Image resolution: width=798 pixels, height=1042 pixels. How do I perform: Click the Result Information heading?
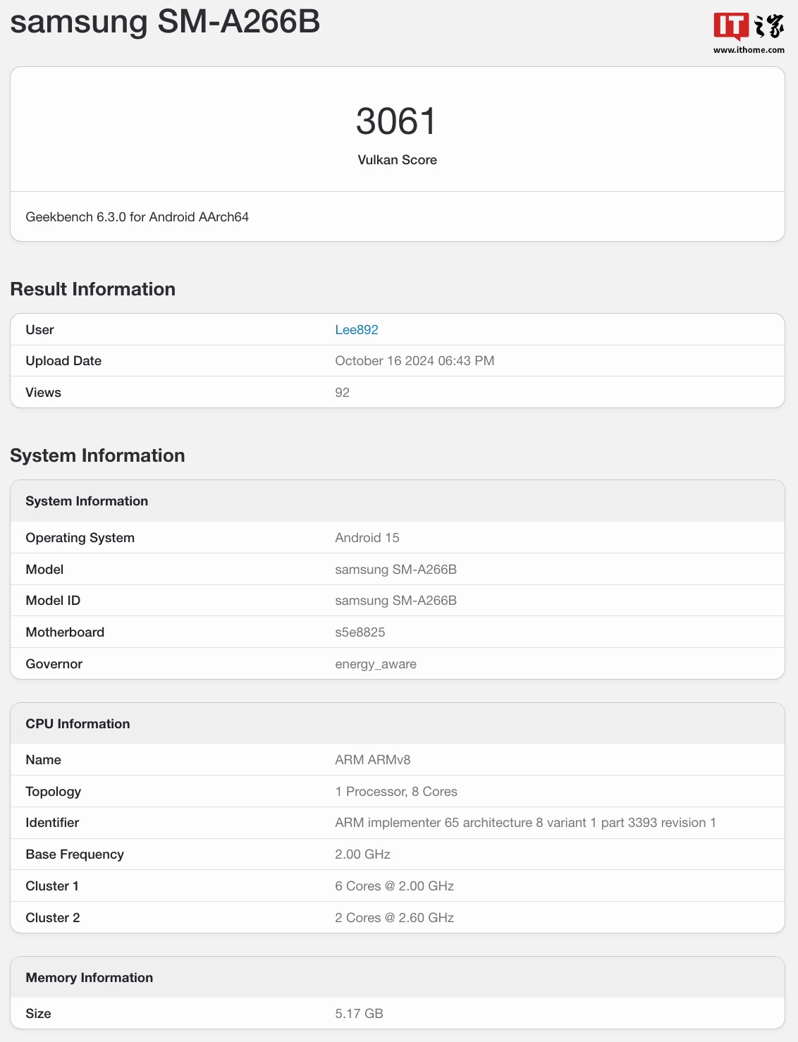pyautogui.click(x=92, y=289)
